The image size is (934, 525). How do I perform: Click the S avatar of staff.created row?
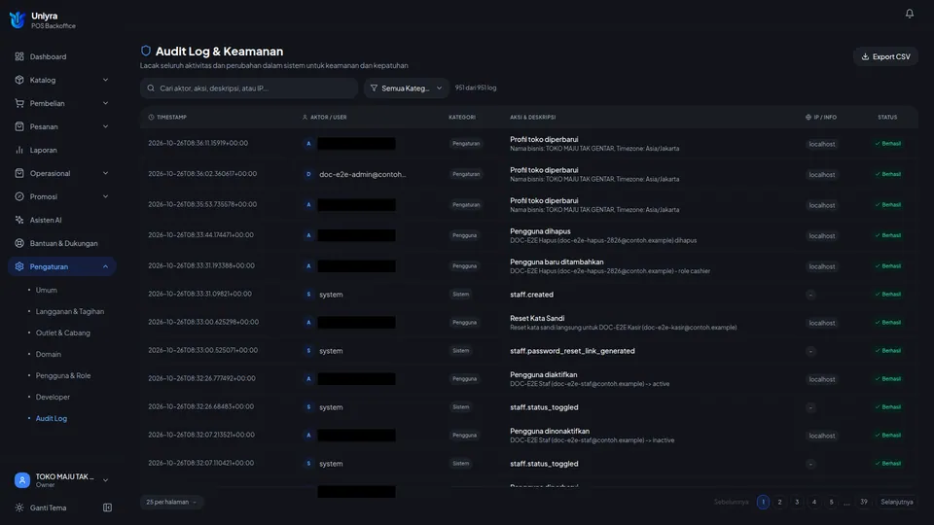coord(308,294)
